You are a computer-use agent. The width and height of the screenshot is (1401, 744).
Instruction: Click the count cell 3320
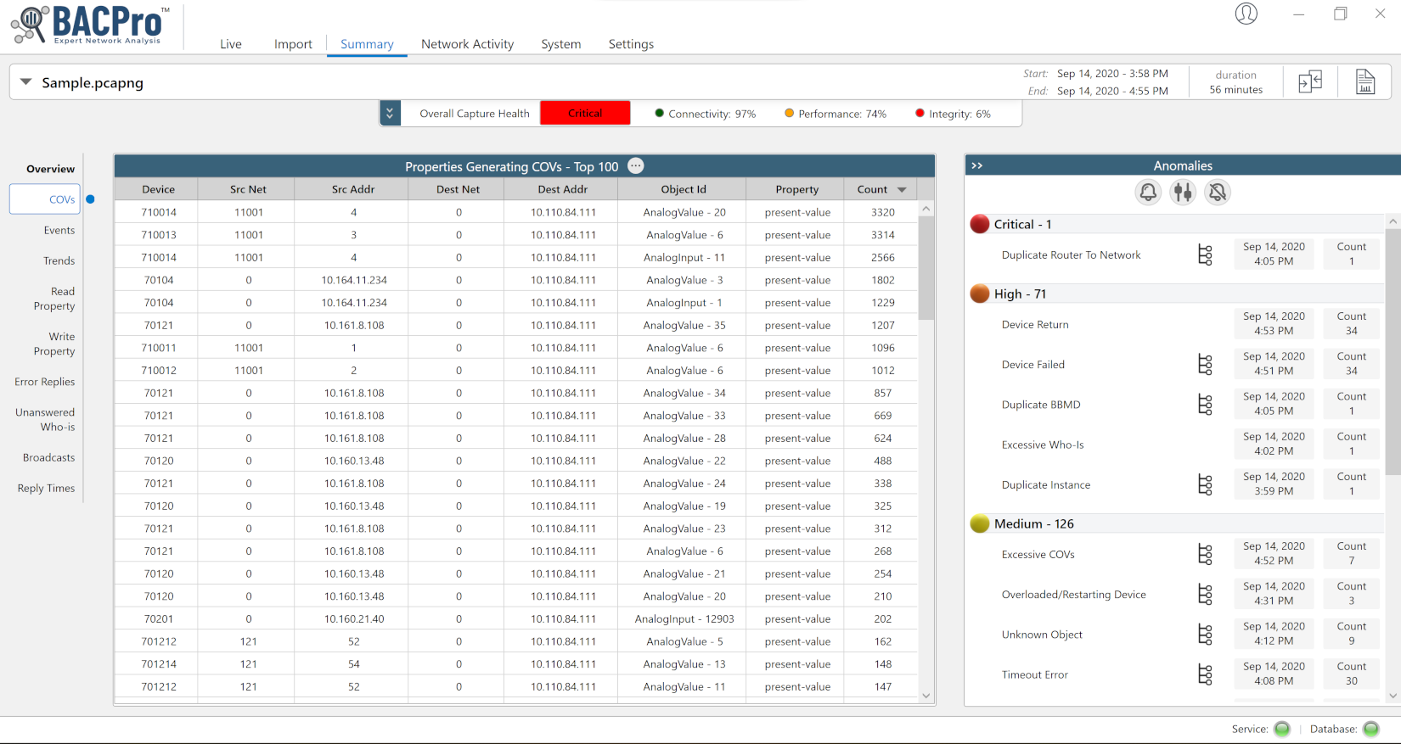[882, 212]
